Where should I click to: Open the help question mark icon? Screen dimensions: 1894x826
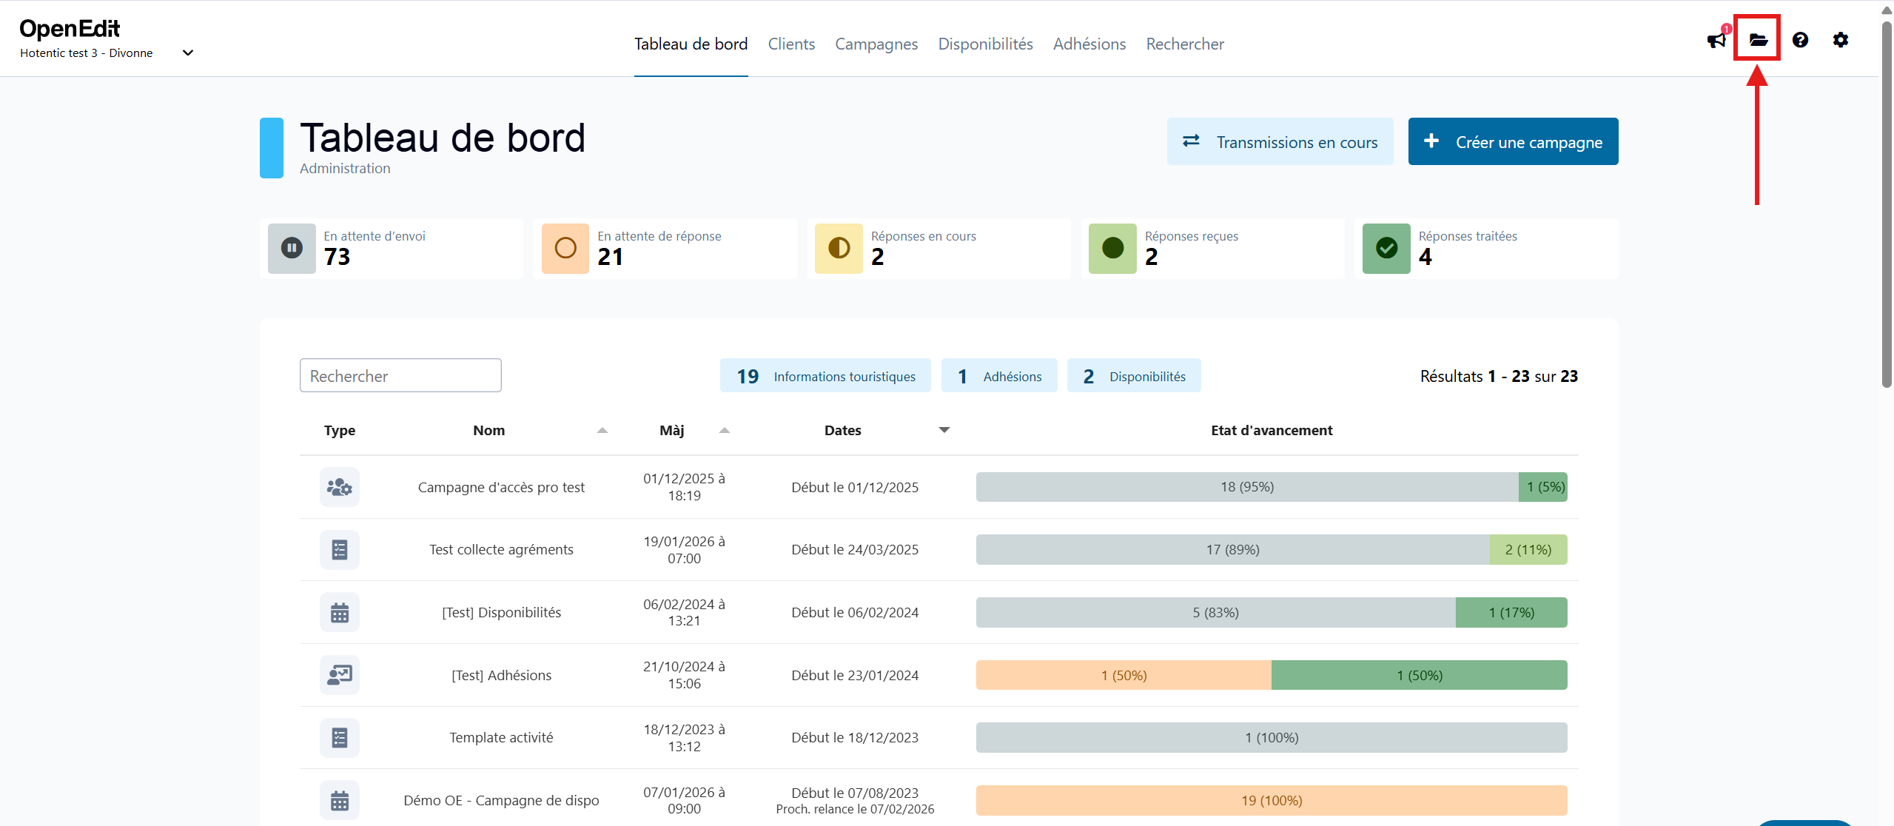pyautogui.click(x=1800, y=39)
